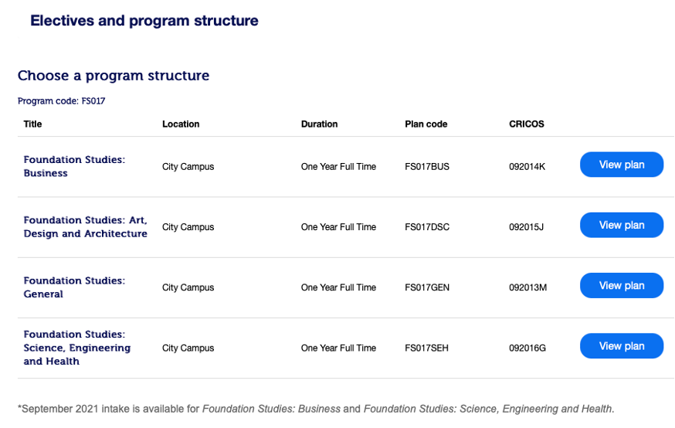Select the Duration column header

pos(319,124)
